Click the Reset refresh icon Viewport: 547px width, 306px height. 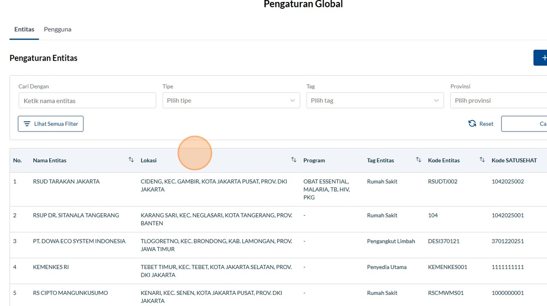472,124
